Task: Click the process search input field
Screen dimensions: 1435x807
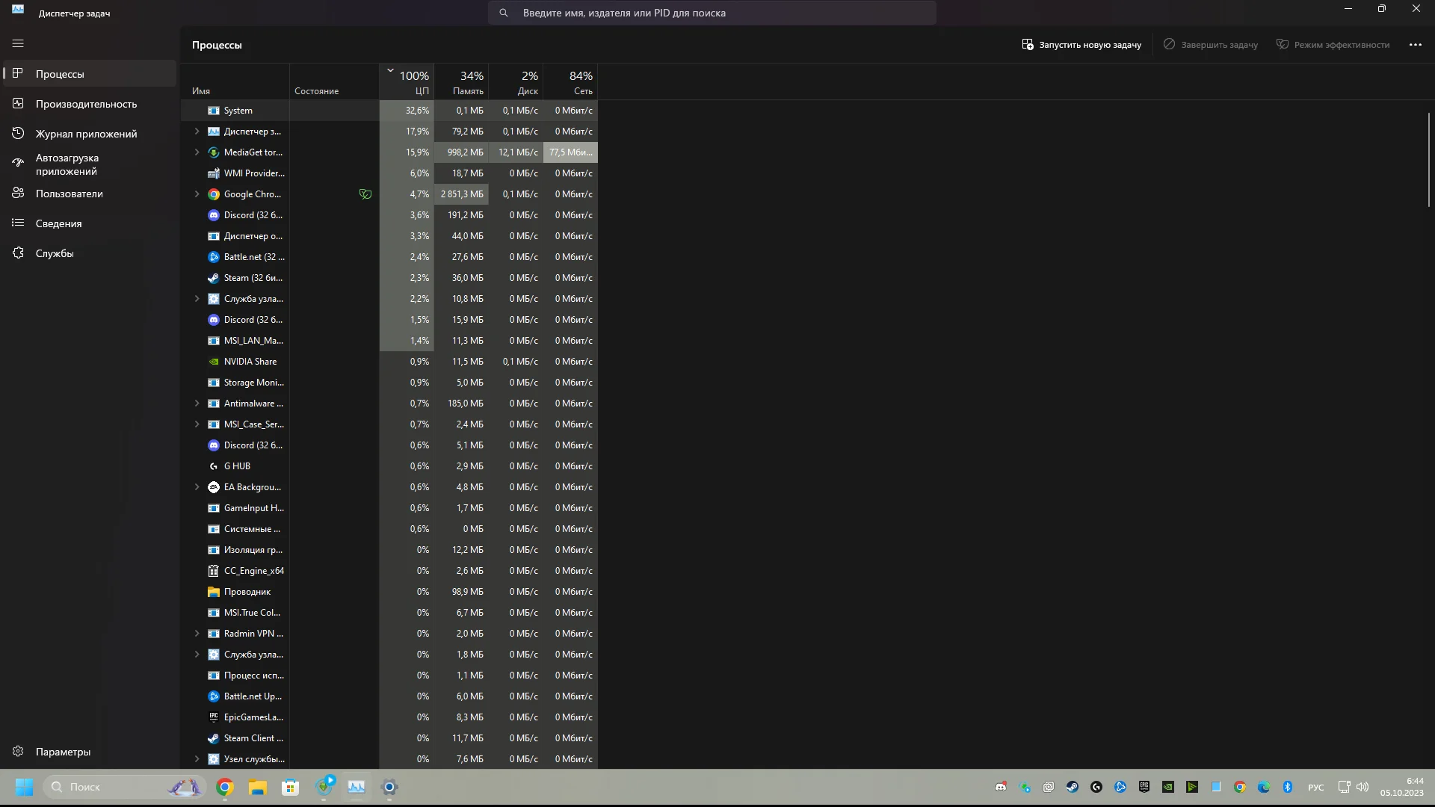Action: click(x=710, y=13)
